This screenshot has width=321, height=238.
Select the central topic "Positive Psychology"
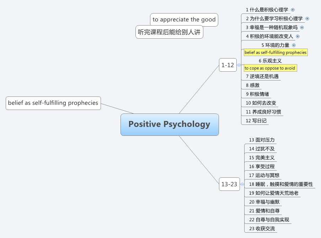(170, 124)
